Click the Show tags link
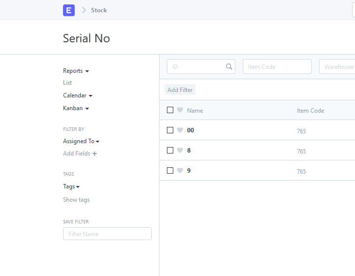 pos(76,200)
